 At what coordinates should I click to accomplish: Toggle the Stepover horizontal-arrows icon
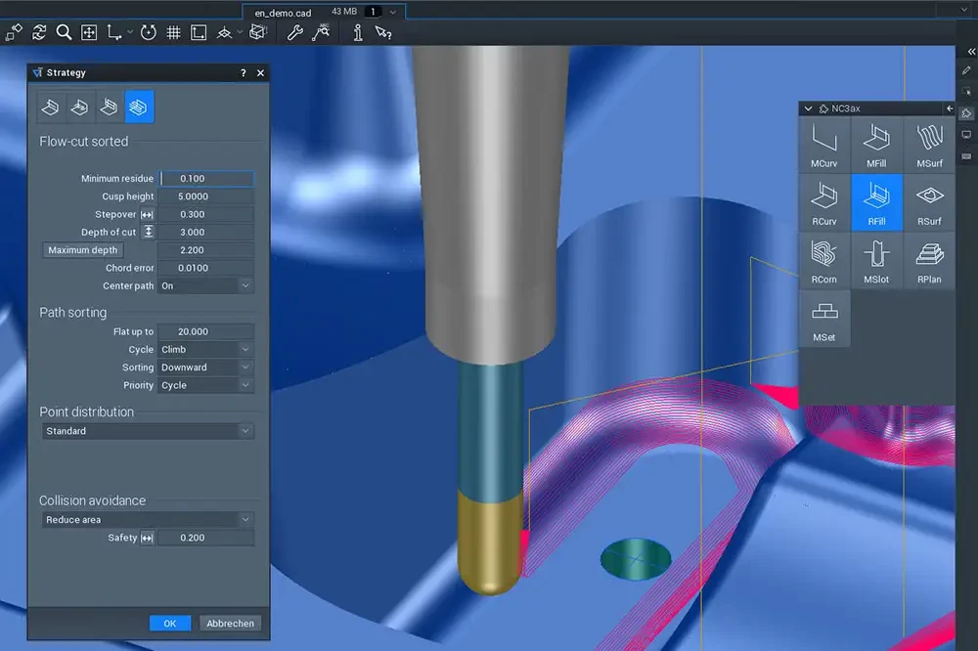click(148, 214)
